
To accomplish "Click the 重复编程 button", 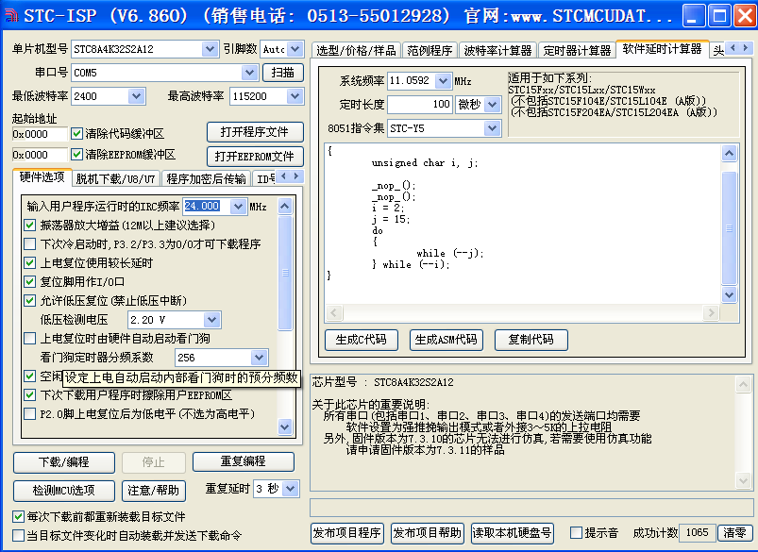I will (x=244, y=461).
